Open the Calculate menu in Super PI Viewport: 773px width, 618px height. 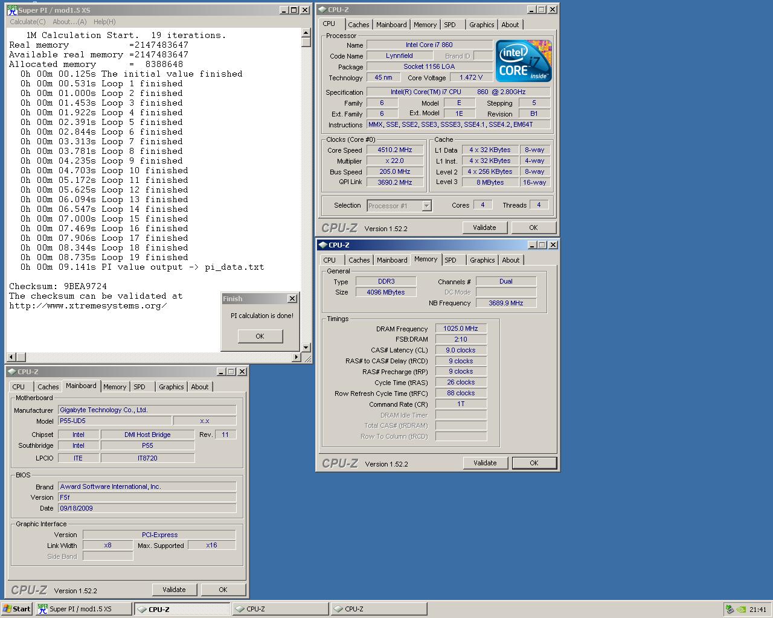27,22
